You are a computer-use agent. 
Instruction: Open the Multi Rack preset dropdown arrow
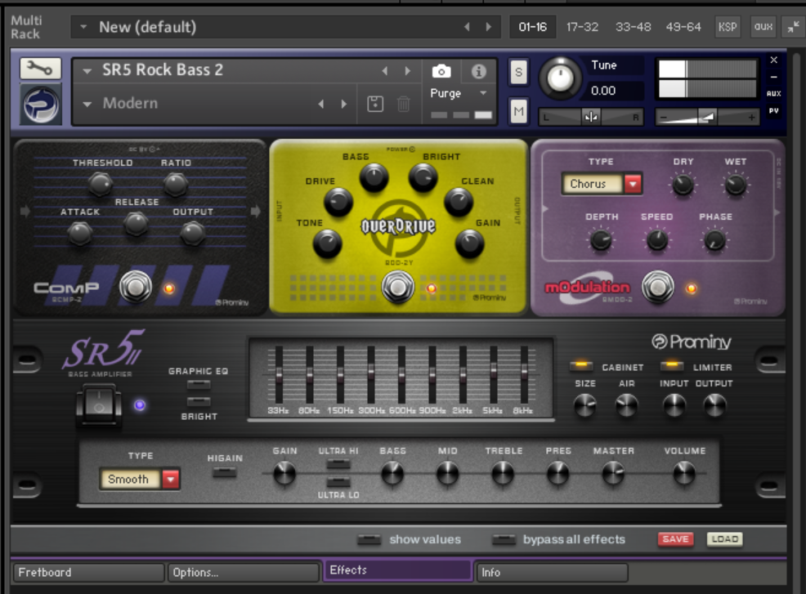pyautogui.click(x=83, y=27)
